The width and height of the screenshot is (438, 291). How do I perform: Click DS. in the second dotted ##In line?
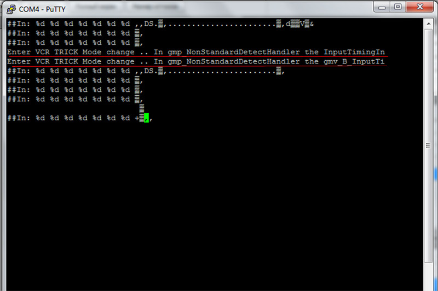pos(149,71)
